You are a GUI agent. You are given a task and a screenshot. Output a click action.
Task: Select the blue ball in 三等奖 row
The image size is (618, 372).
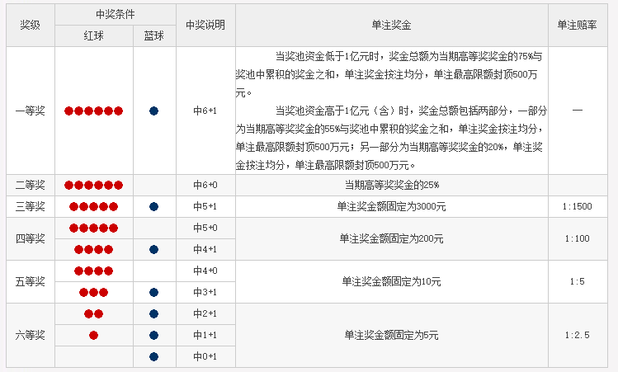click(x=153, y=206)
